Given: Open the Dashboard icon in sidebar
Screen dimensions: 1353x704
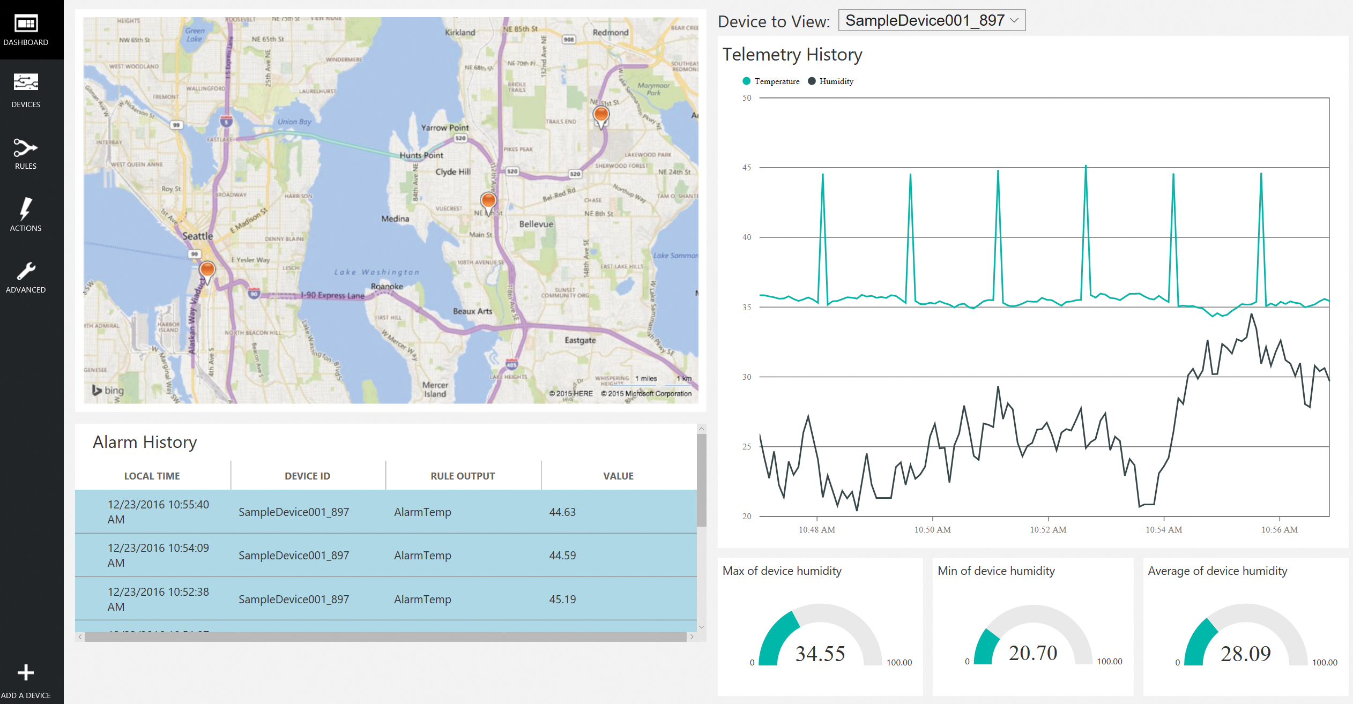Looking at the screenshot, I should coord(26,24).
